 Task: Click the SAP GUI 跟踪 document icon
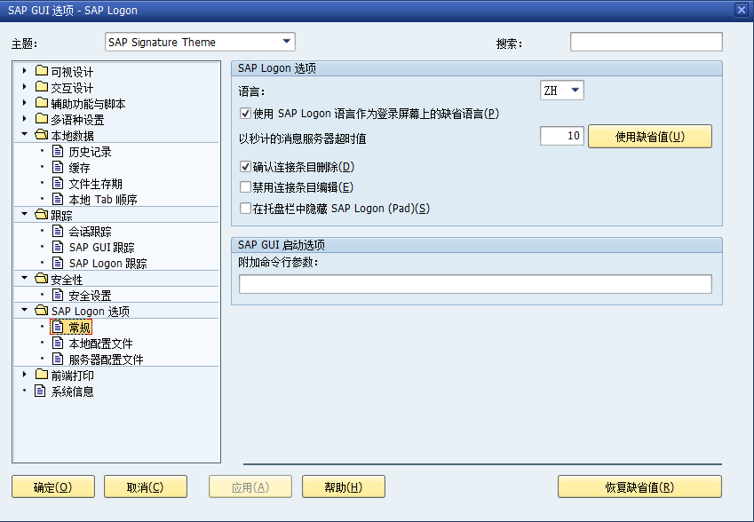(58, 247)
